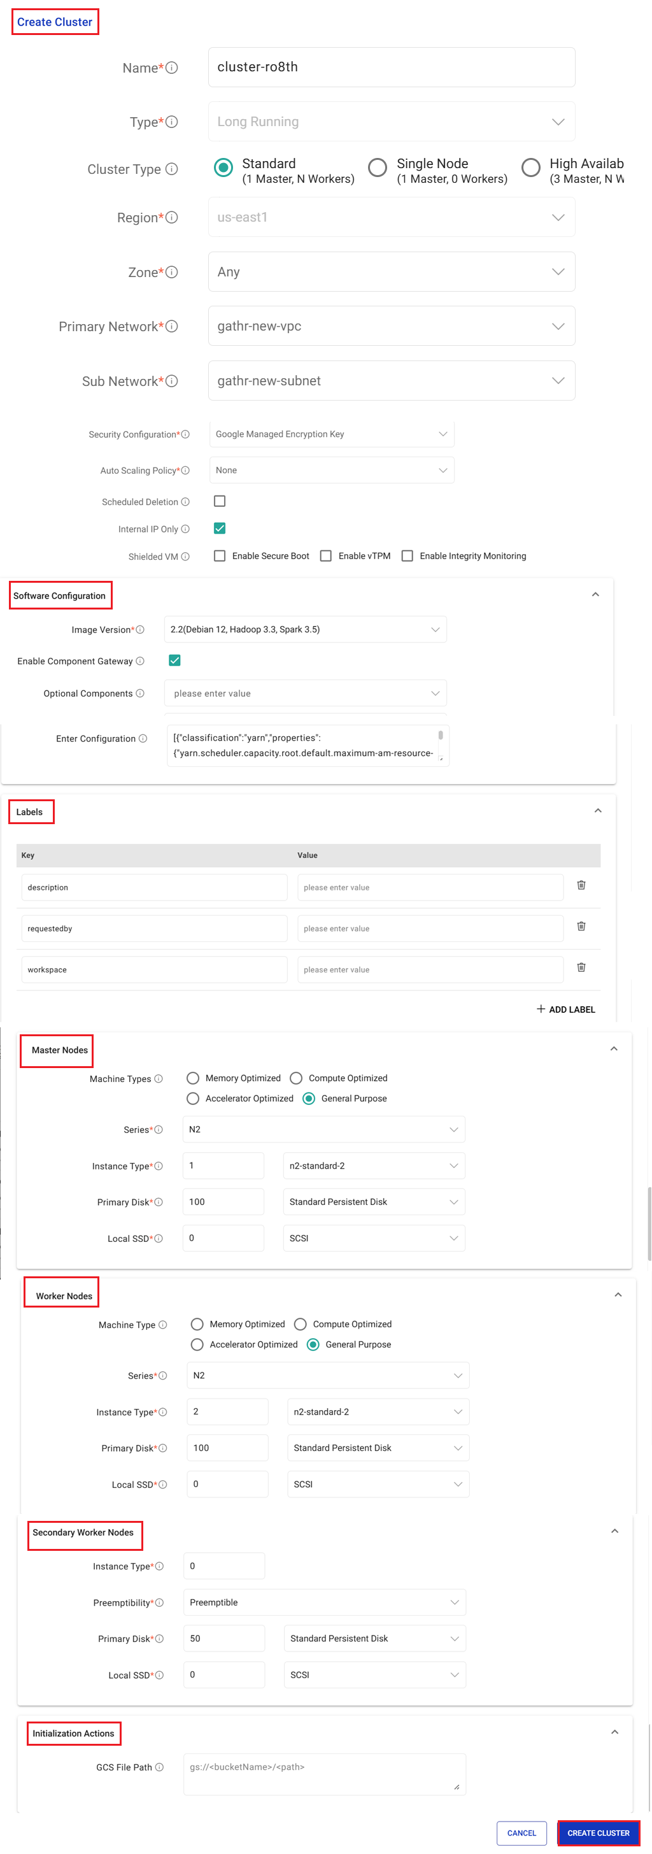Select Accelerator Optimized for Master Nodes

pyautogui.click(x=193, y=1097)
